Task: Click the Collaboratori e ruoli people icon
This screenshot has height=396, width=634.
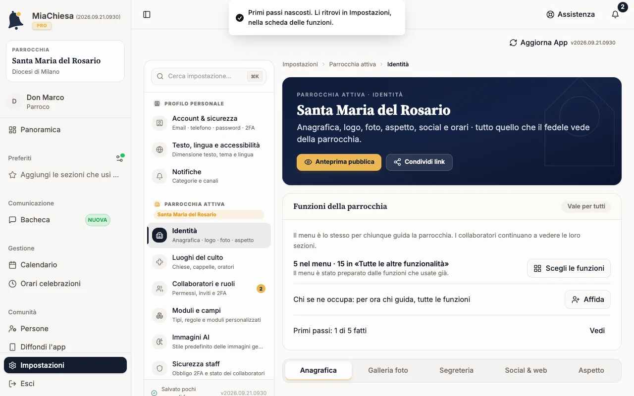Action: click(x=159, y=289)
